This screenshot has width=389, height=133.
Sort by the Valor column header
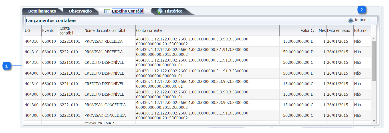(x=305, y=30)
